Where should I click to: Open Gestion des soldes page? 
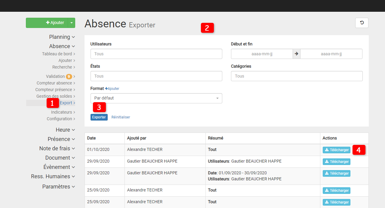pos(56,96)
